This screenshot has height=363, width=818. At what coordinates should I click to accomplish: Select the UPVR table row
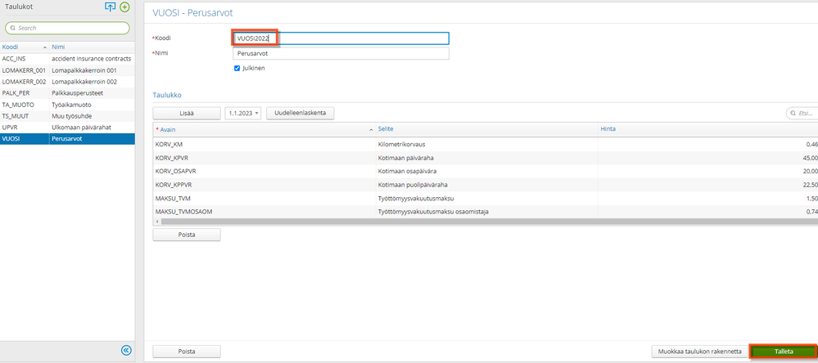(x=67, y=128)
